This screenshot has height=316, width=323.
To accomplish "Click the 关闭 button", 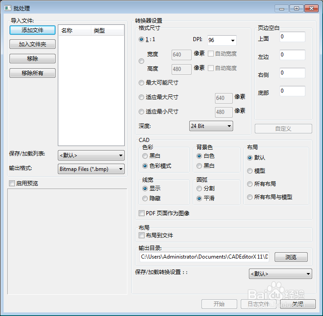I will tap(298, 304).
